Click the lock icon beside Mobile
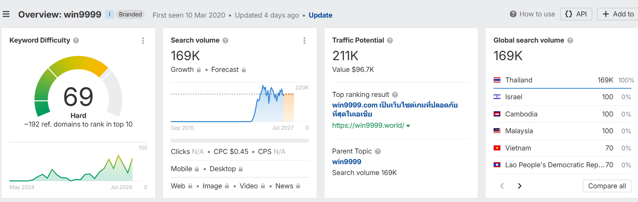638x202 pixels. click(x=197, y=169)
